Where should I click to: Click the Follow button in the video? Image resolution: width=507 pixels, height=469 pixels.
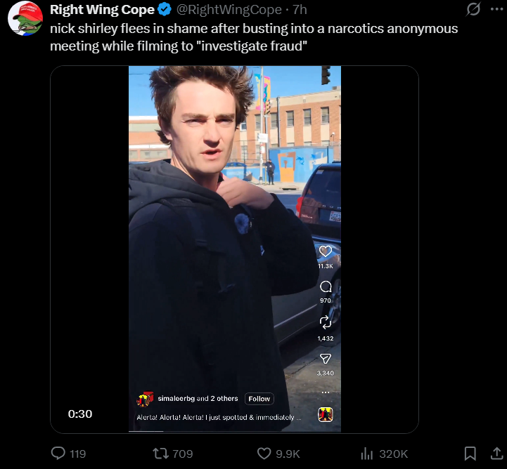click(x=259, y=399)
